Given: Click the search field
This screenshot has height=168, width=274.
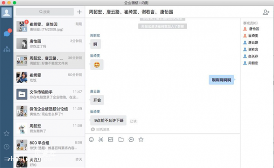Looking at the screenshot, I should (x=45, y=12).
